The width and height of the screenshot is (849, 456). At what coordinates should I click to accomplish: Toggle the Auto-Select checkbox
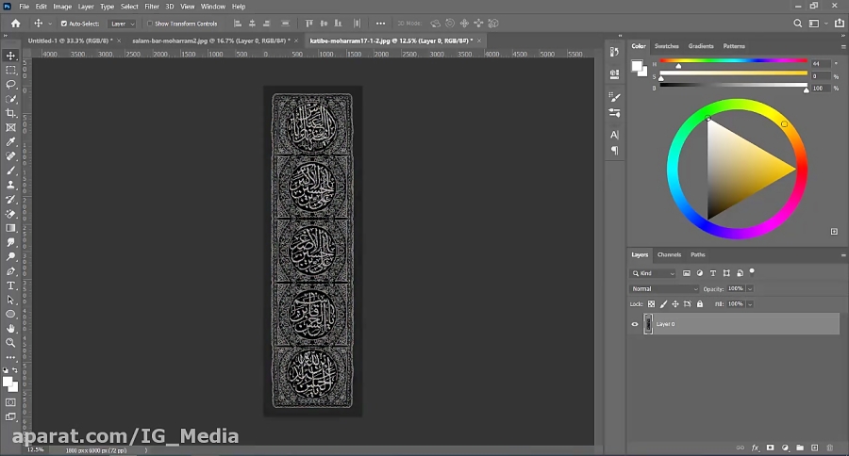(64, 24)
